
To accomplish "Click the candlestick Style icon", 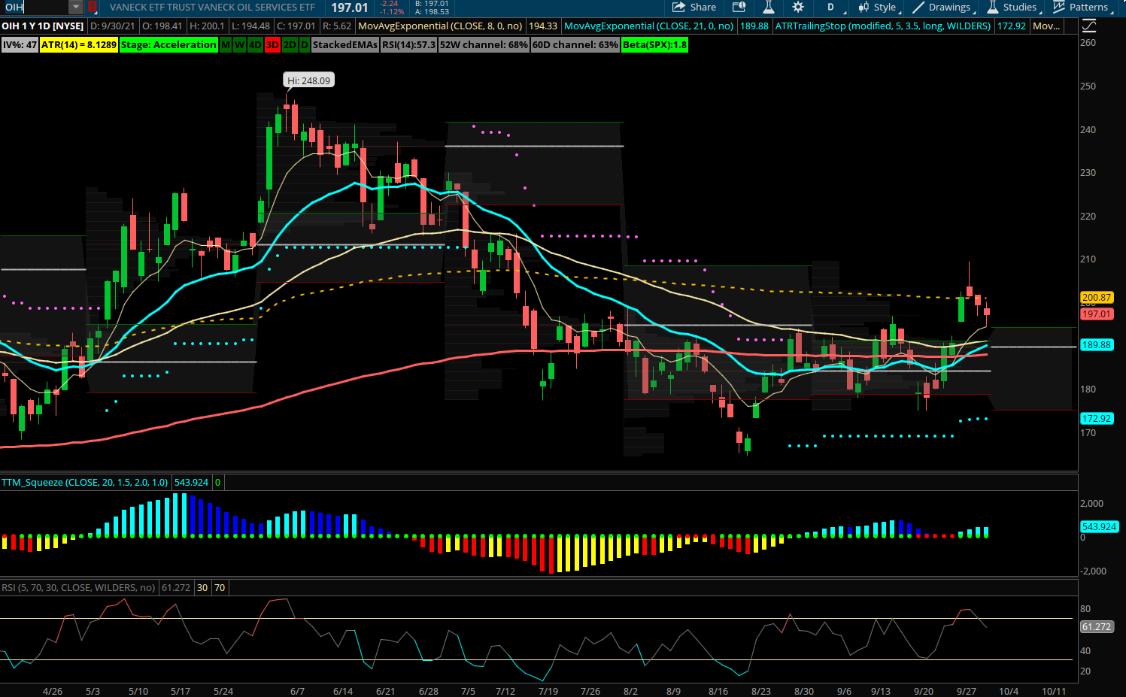I will point(863,8).
